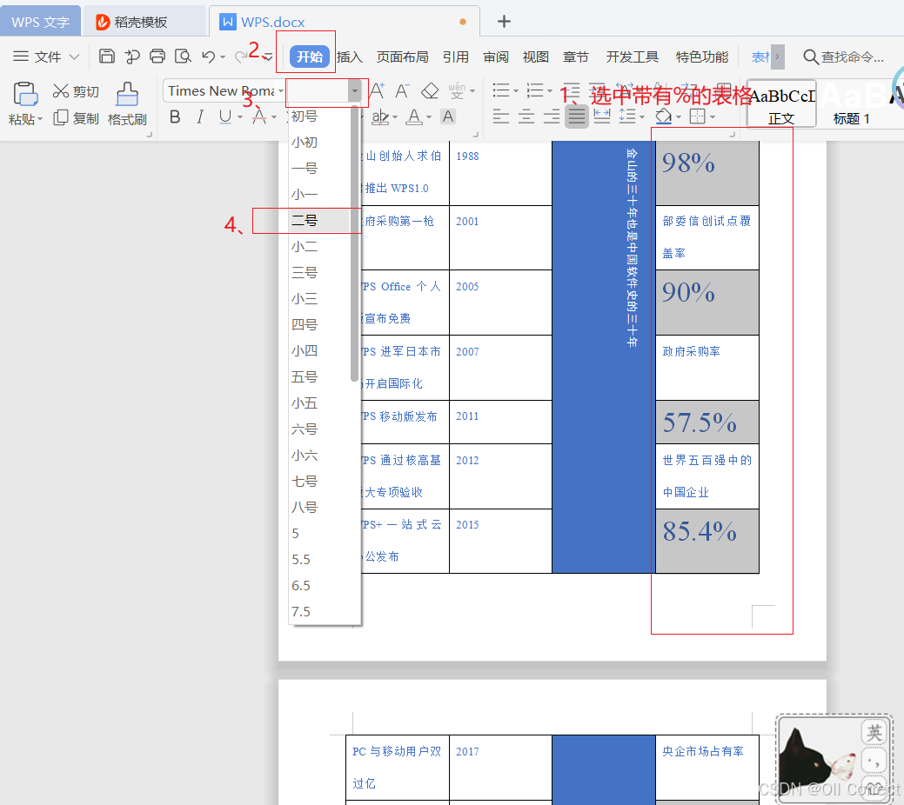
Task: Toggle align right paragraph
Action: tap(552, 116)
